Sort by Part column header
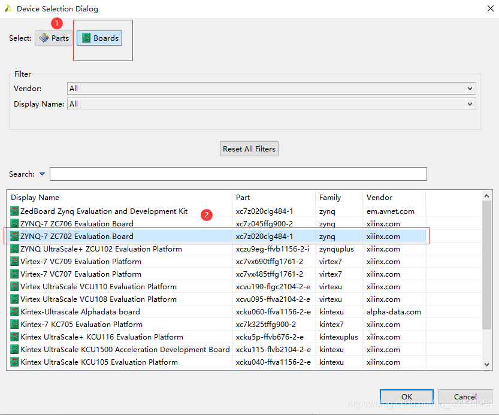Viewport: 499px width, 415px height. (274, 197)
